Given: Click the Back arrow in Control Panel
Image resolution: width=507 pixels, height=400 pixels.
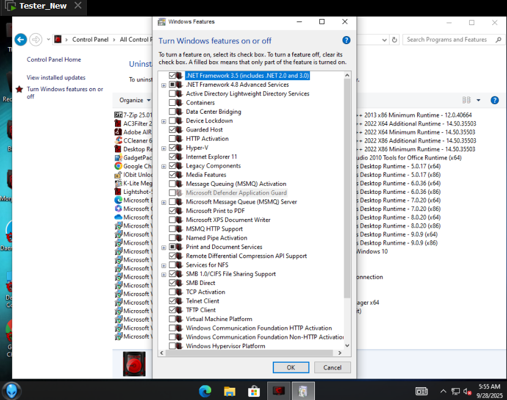Looking at the screenshot, I should click(x=21, y=40).
